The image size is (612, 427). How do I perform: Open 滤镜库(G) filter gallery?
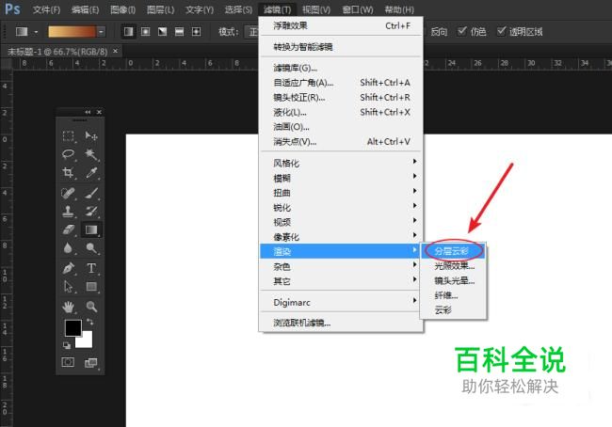tap(340, 68)
